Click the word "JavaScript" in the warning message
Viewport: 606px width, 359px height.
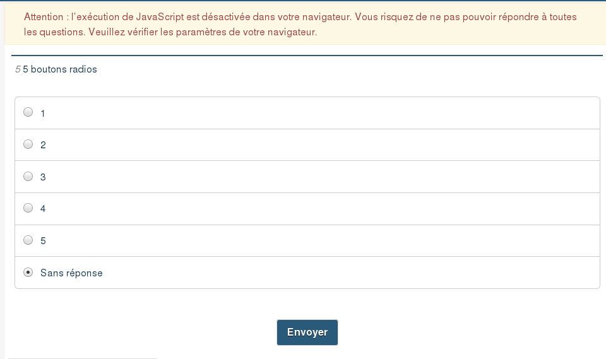pyautogui.click(x=160, y=16)
